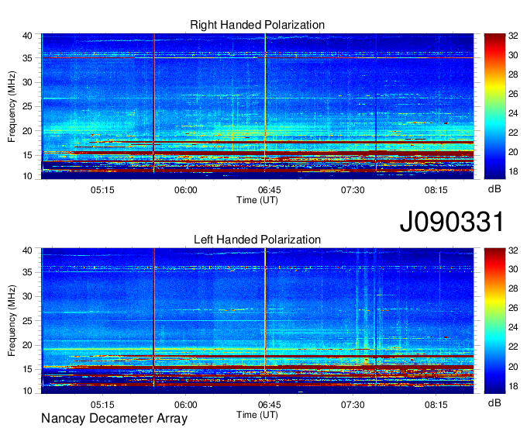Screen dimensions: 527x428
Task: Click the 40 MHz tick of Right Handed plot
Action: [28, 36]
